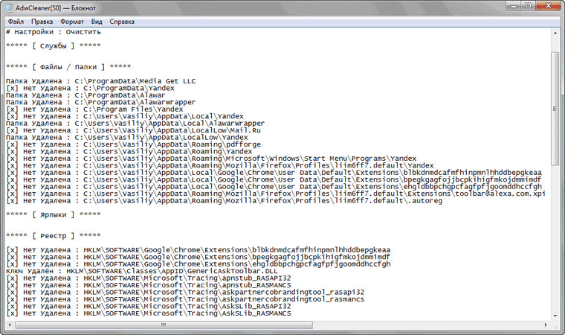
Task: Click the line ending 'liim6ff7.default\Yandex'
Action: (x=220, y=166)
